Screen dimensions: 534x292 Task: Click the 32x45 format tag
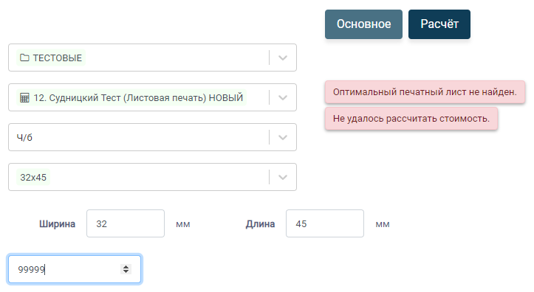tap(33, 177)
